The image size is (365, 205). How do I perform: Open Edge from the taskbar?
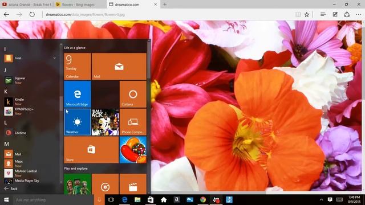(124, 200)
